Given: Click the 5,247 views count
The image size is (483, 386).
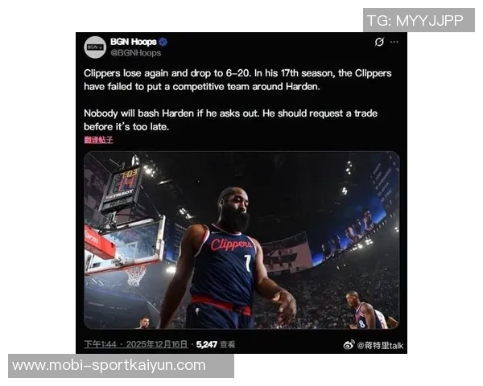Looking at the screenshot, I should click(207, 344).
